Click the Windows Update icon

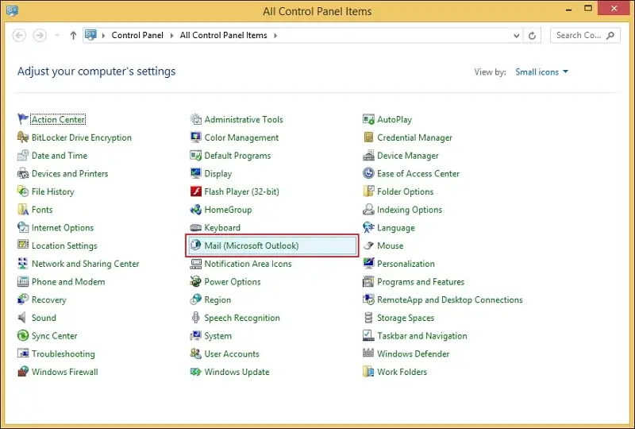click(x=195, y=372)
